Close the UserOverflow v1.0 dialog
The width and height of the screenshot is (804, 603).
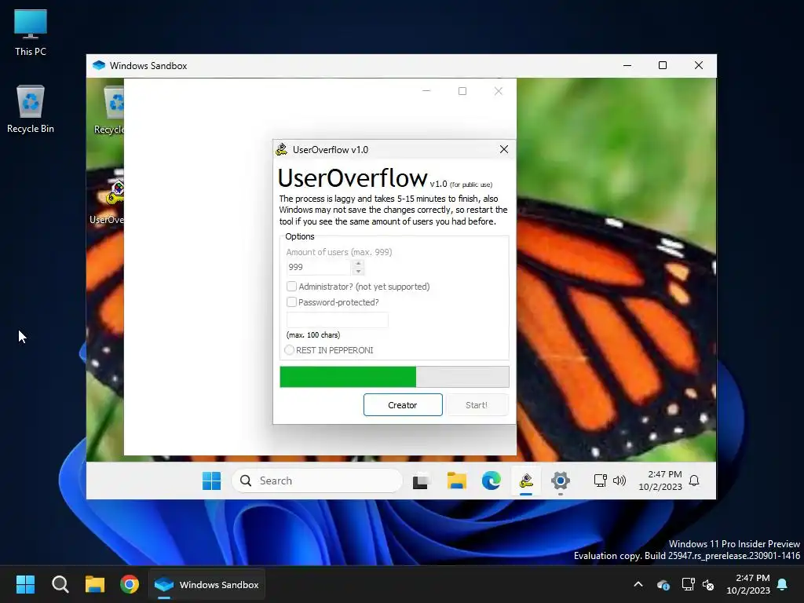(504, 149)
